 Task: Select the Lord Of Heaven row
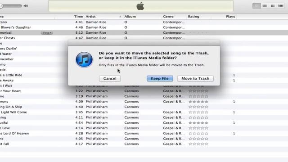pyautogui.click(x=144, y=133)
